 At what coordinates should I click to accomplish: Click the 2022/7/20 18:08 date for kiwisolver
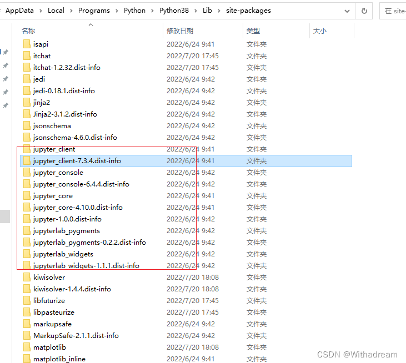[193, 278]
